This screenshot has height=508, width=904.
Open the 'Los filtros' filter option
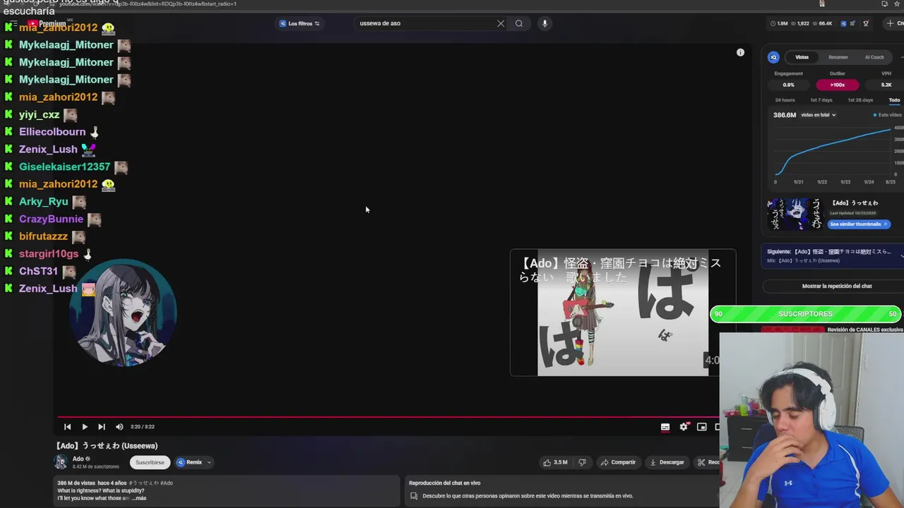click(299, 23)
